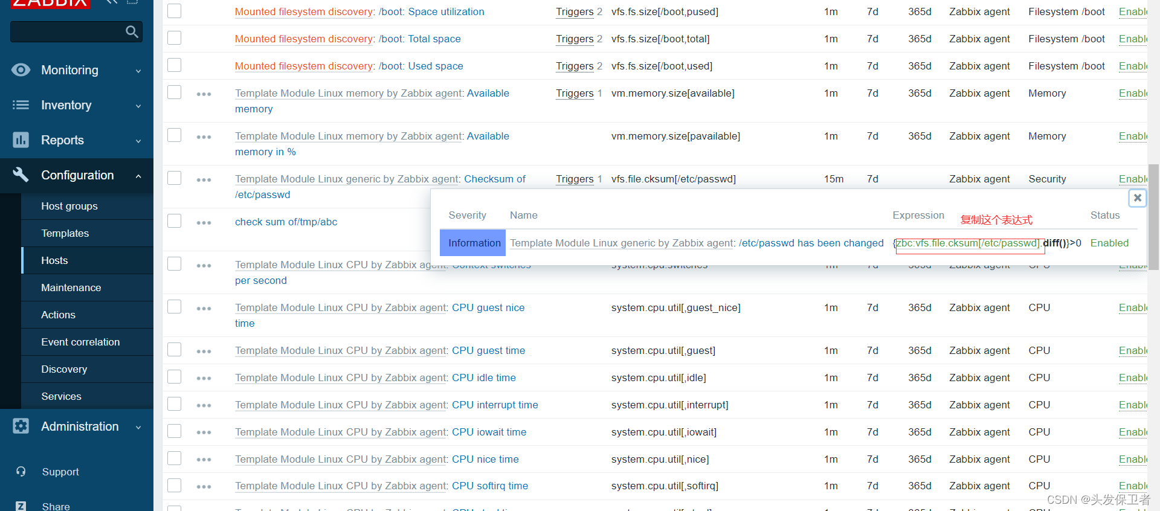
Task: Check the /boot: Space utilization row checkbox
Action: pos(174,11)
